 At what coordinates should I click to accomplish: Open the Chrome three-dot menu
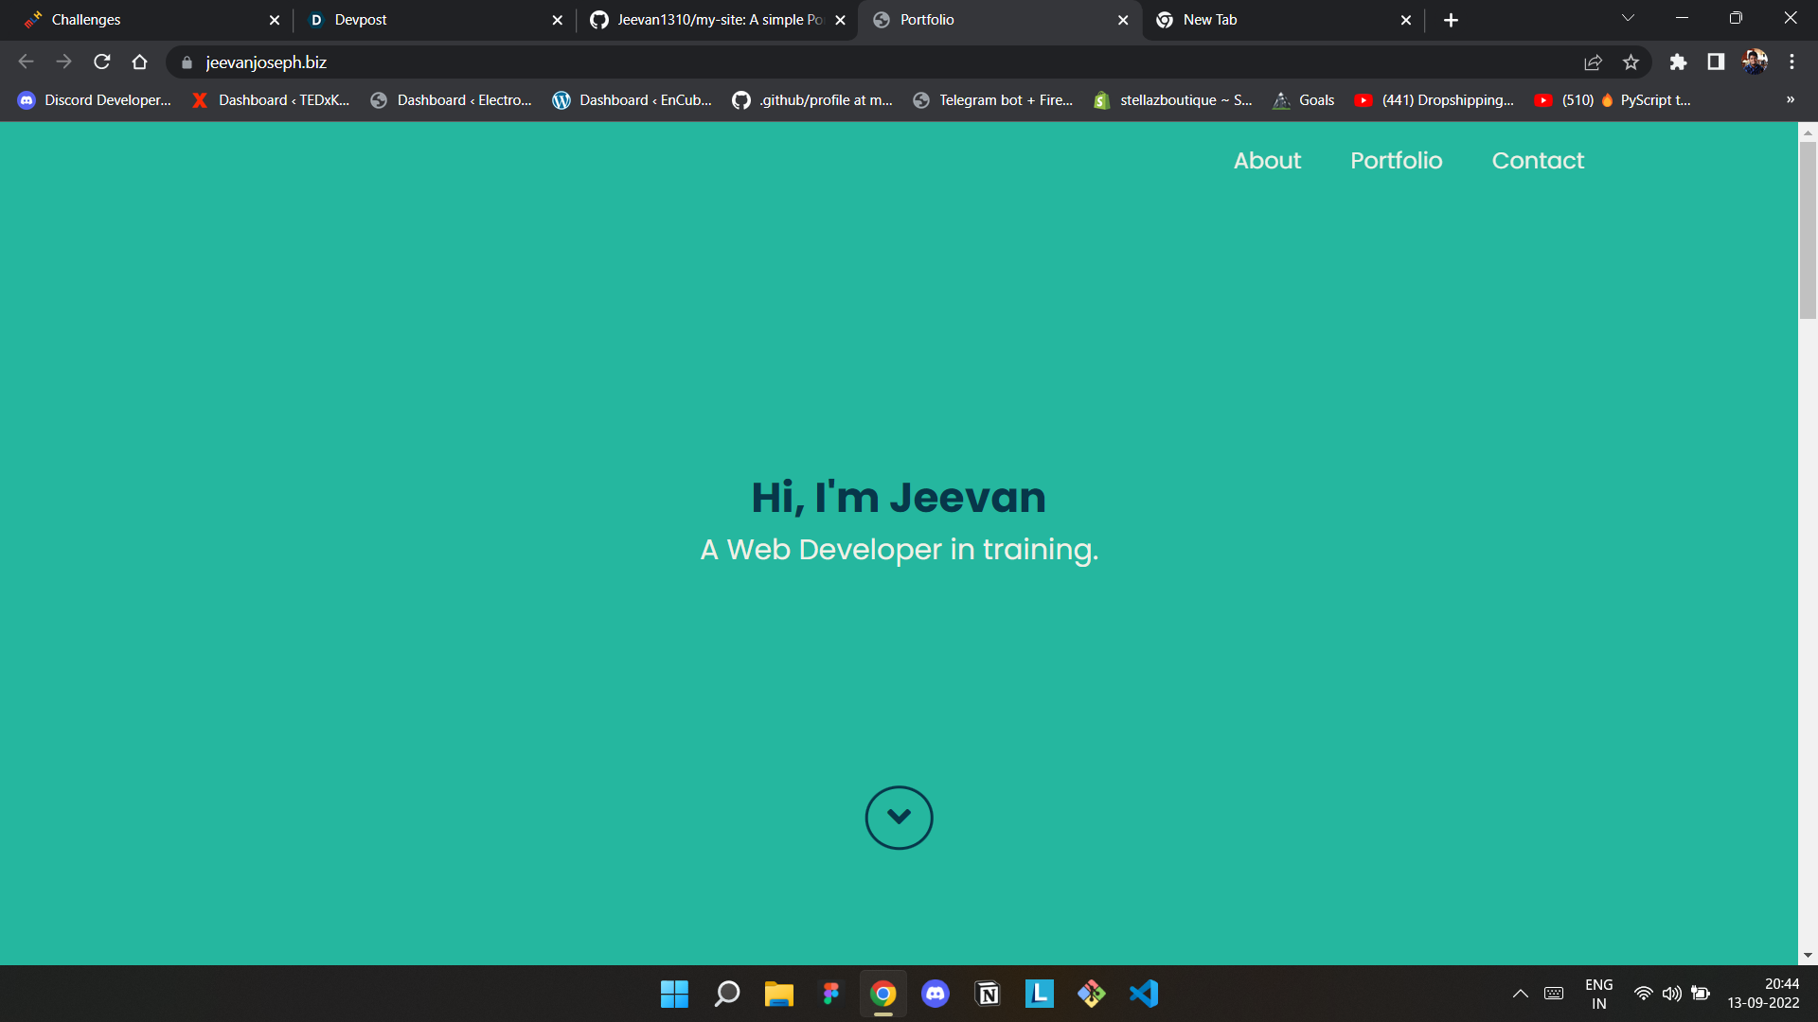click(1791, 62)
